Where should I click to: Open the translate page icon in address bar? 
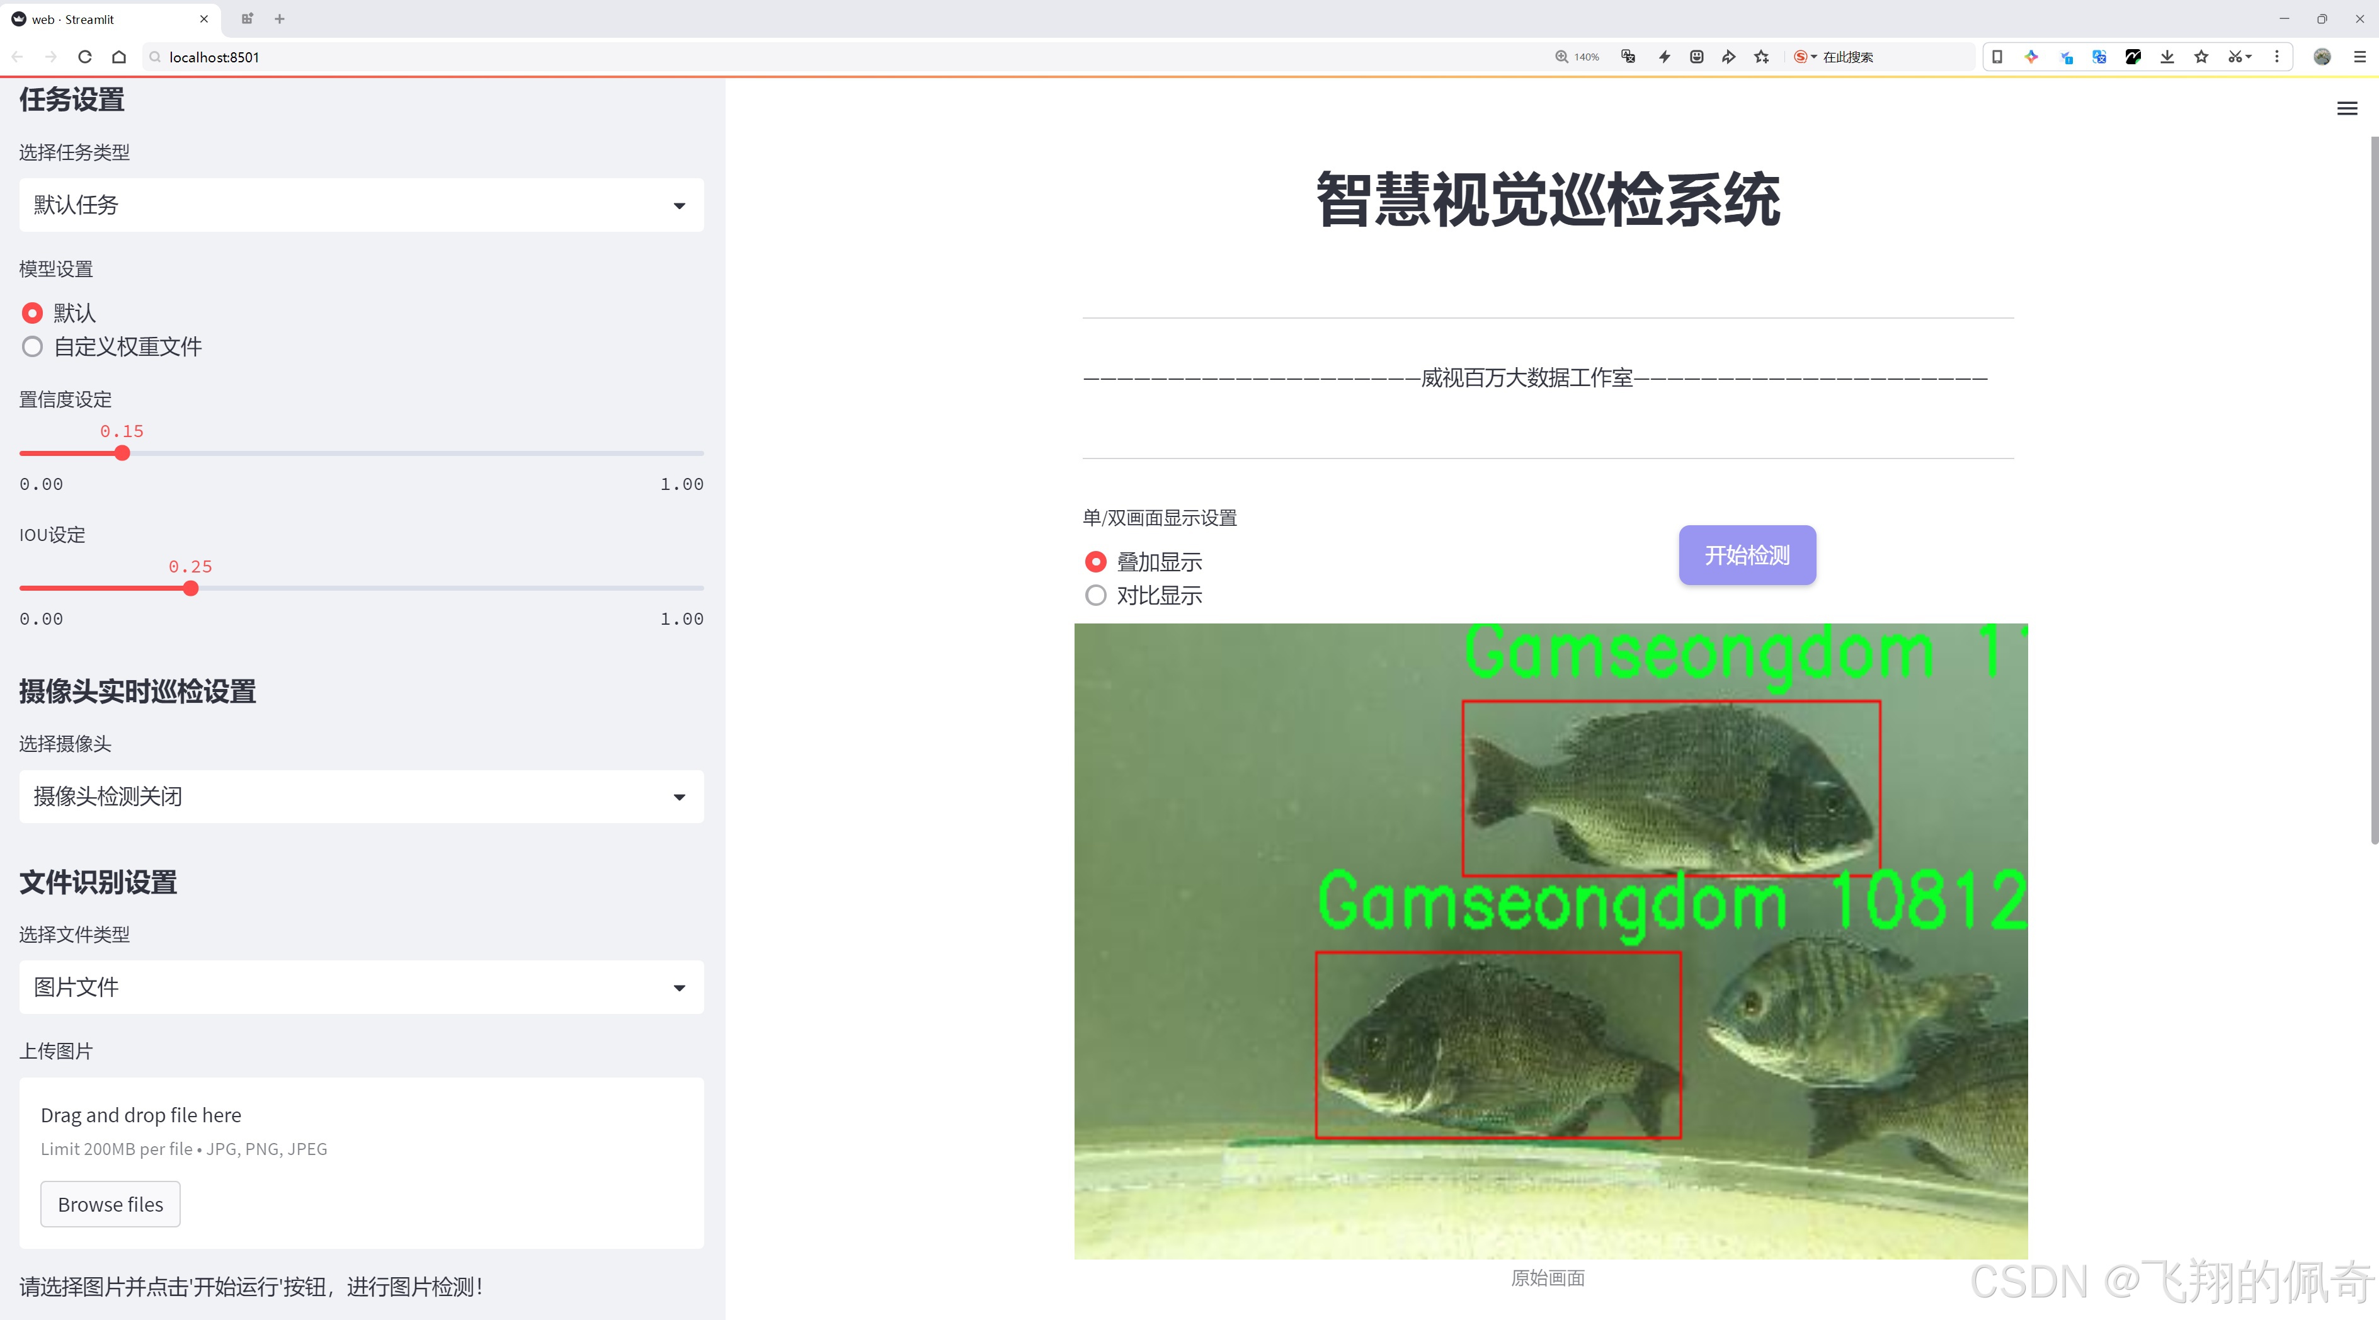point(1627,56)
